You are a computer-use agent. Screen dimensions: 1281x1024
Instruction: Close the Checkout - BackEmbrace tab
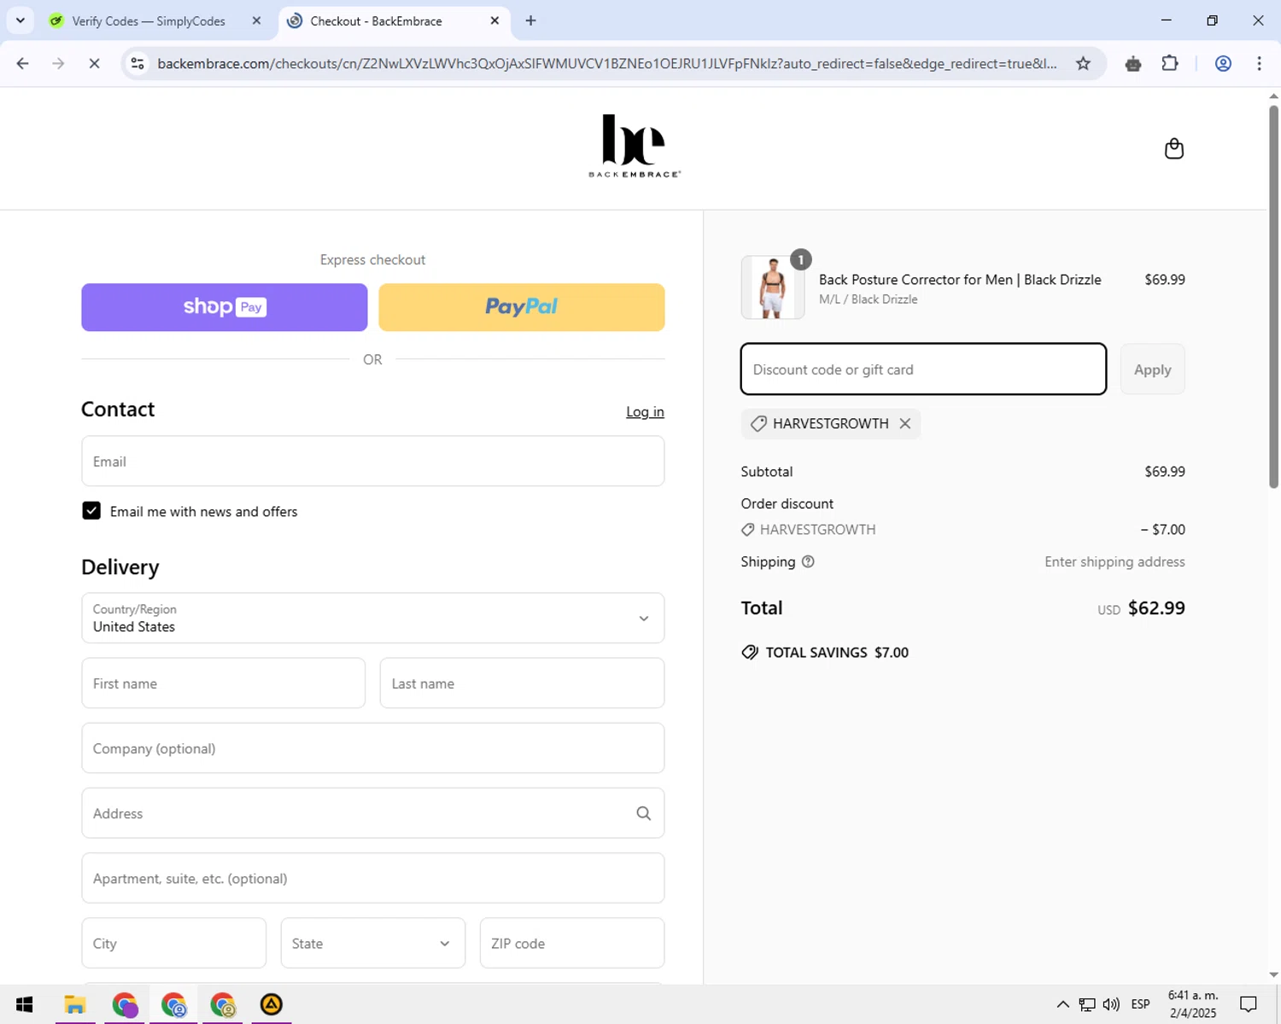[x=494, y=20]
